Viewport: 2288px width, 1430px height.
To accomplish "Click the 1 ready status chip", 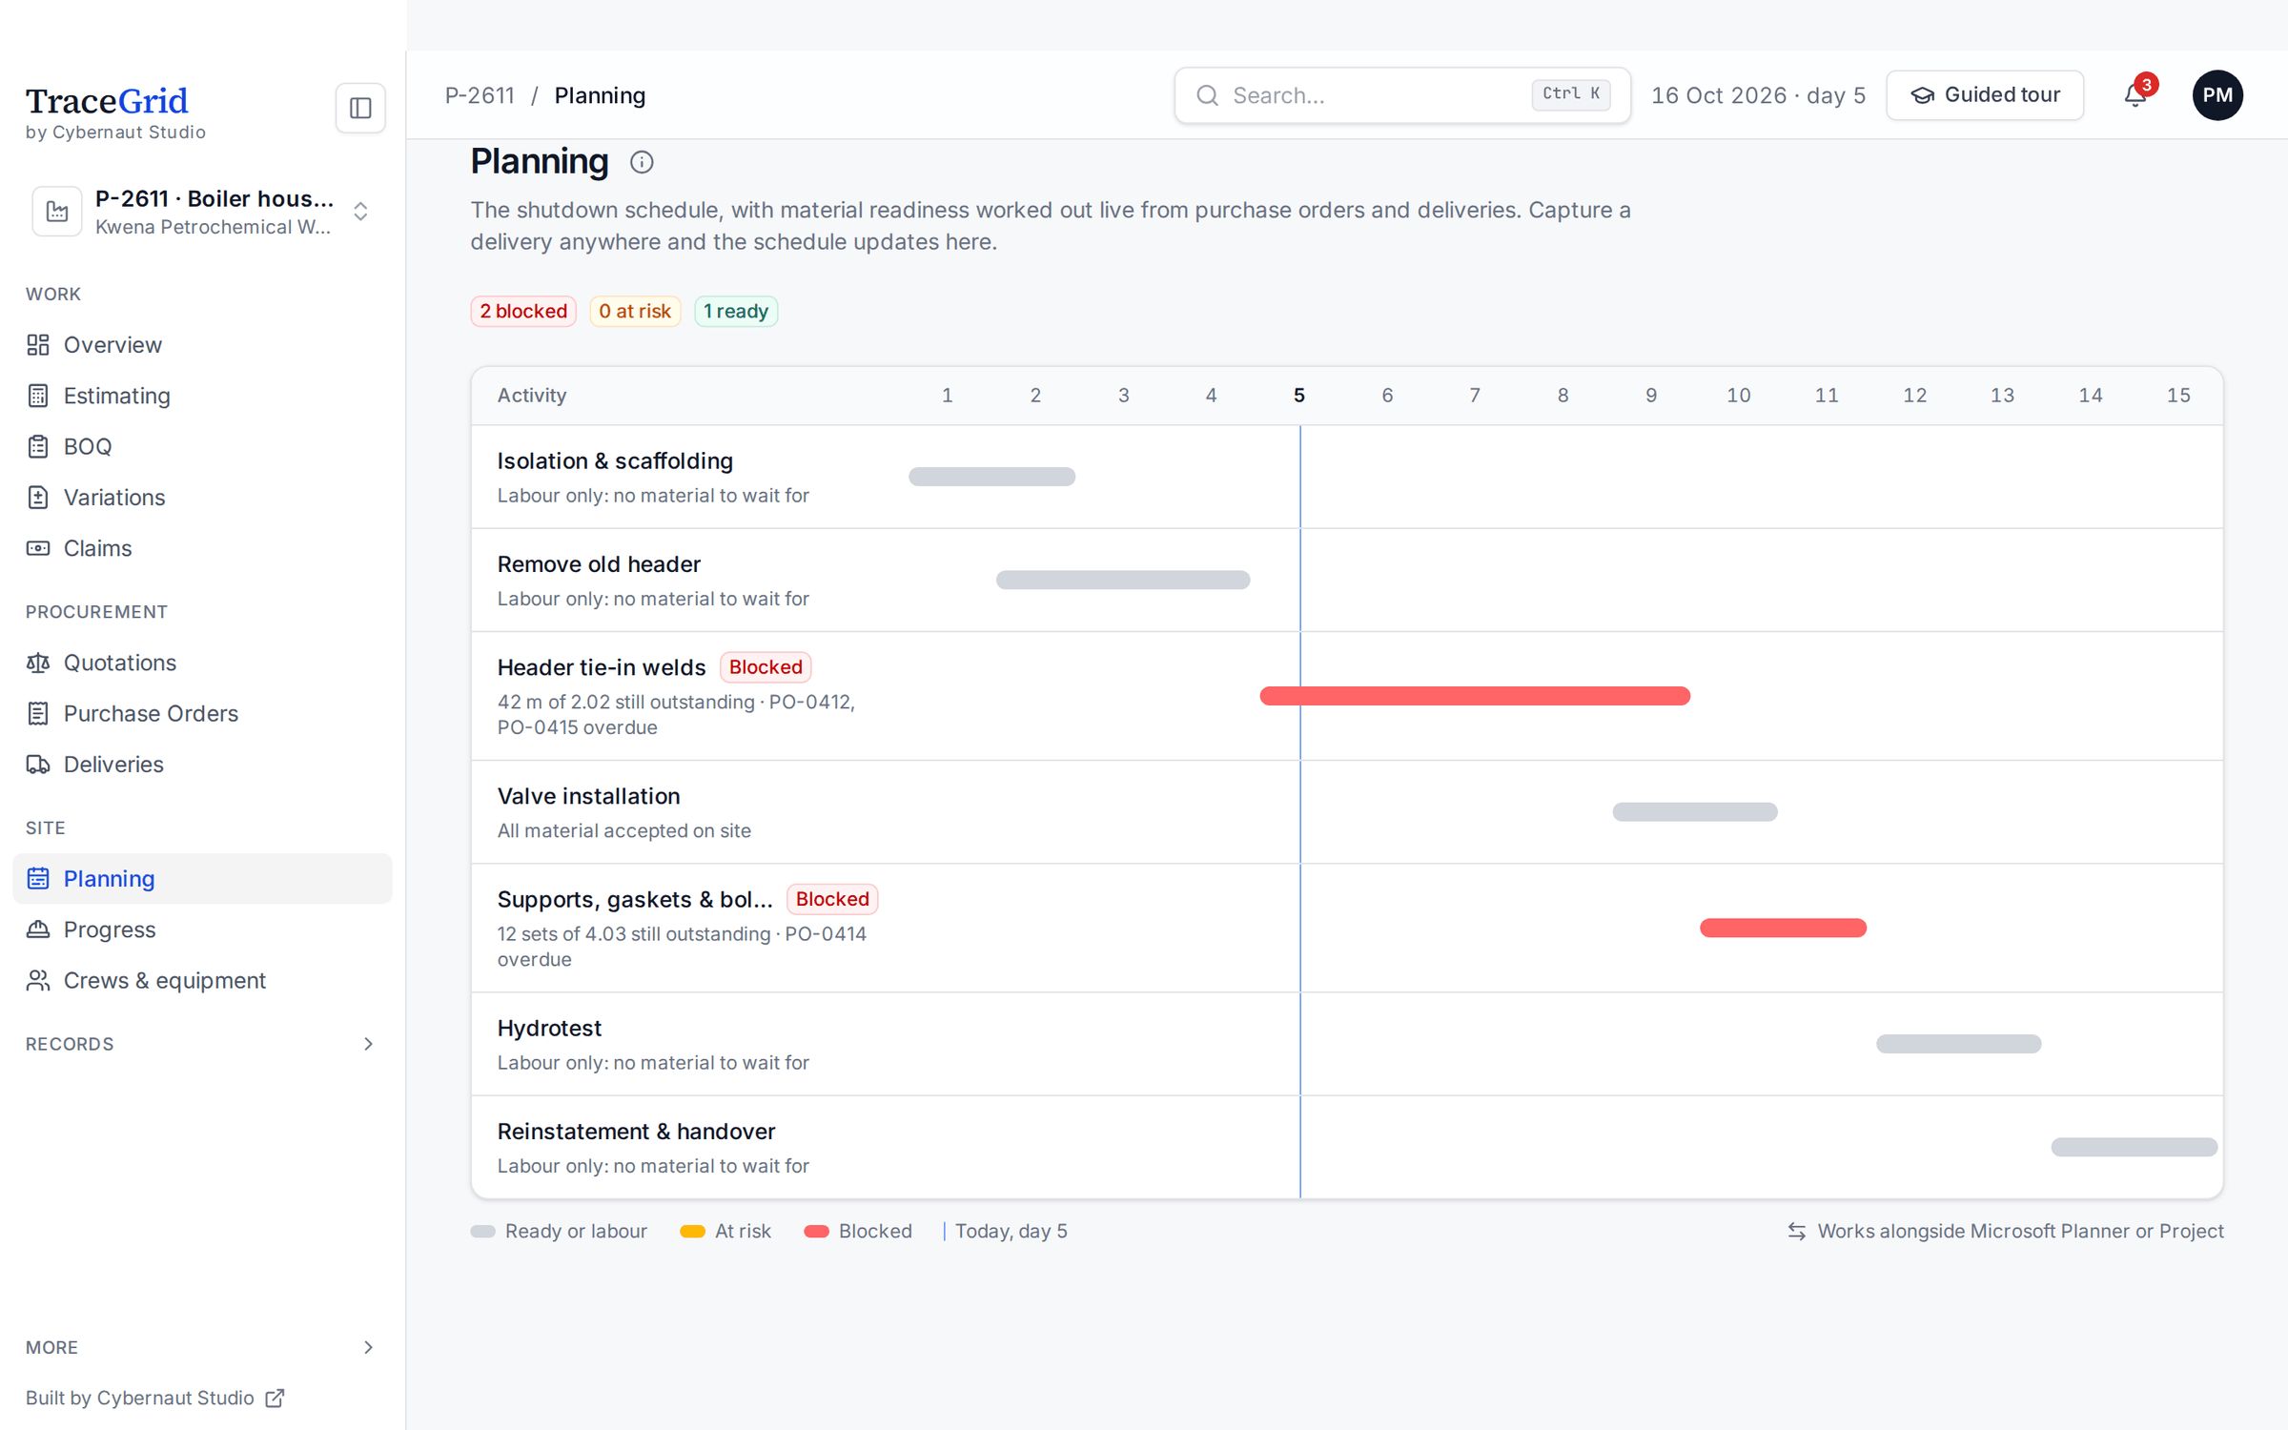I will (x=736, y=312).
